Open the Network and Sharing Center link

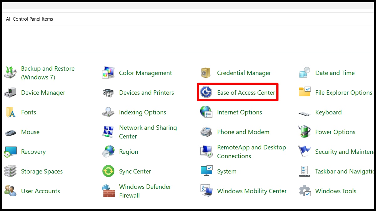148,132
